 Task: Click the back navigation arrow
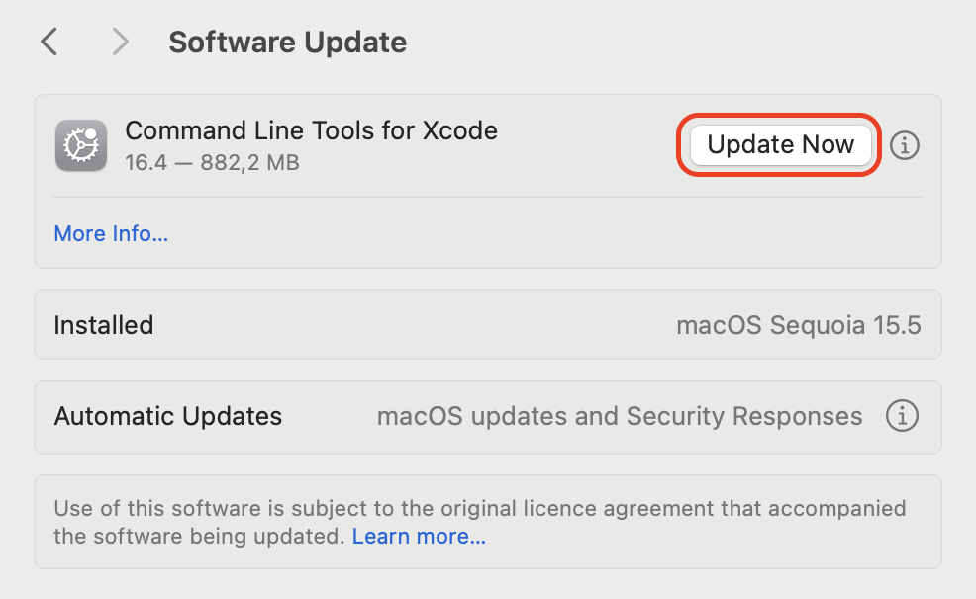click(49, 42)
